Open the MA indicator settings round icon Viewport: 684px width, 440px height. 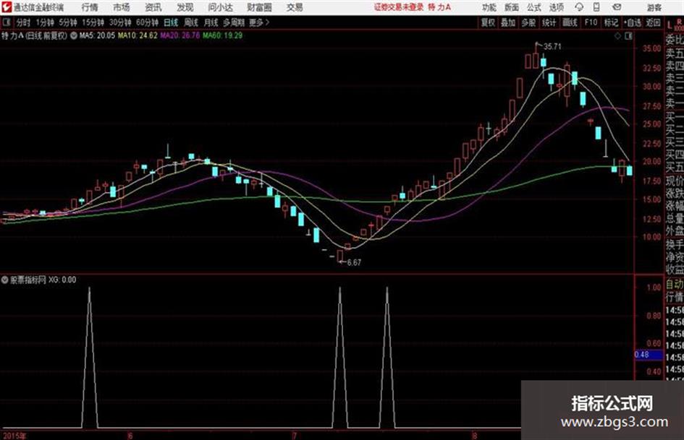pos(74,35)
